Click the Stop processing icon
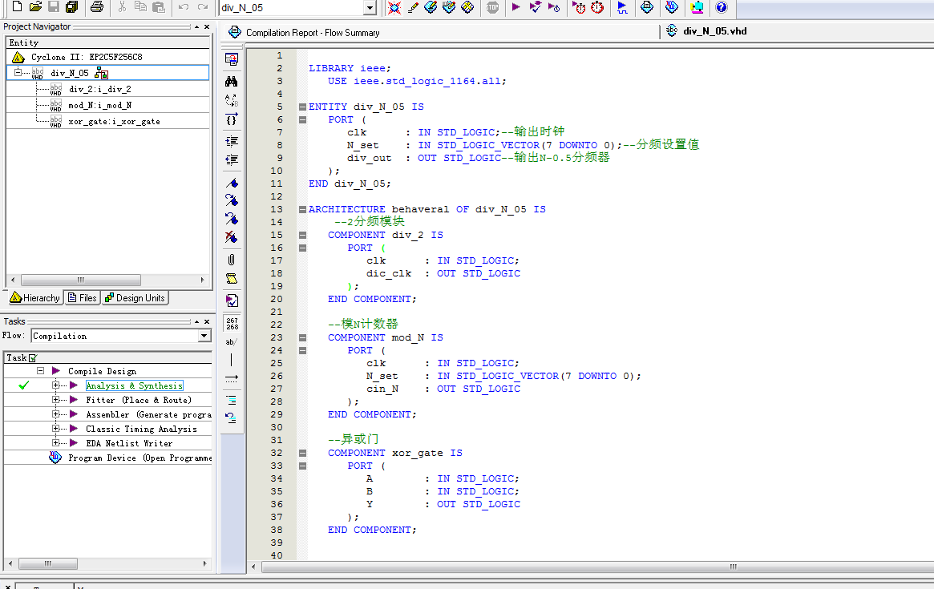This screenshot has width=934, height=589. 491,8
